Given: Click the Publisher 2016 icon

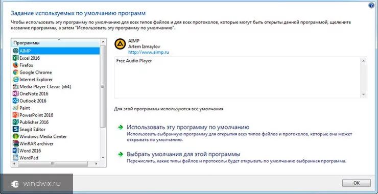Looking at the screenshot, I should (16, 122).
